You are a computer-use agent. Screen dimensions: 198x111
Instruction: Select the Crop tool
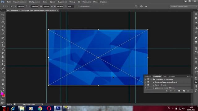(3, 30)
